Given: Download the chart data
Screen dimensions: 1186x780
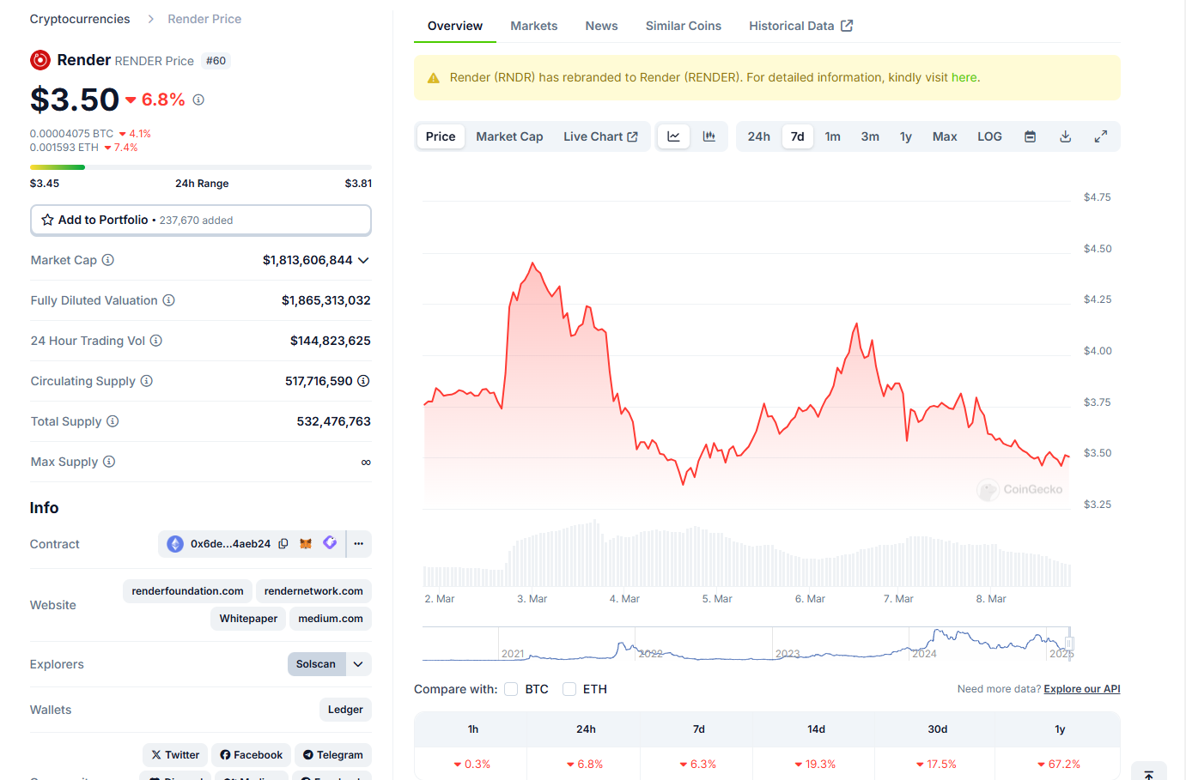Looking at the screenshot, I should [x=1066, y=136].
